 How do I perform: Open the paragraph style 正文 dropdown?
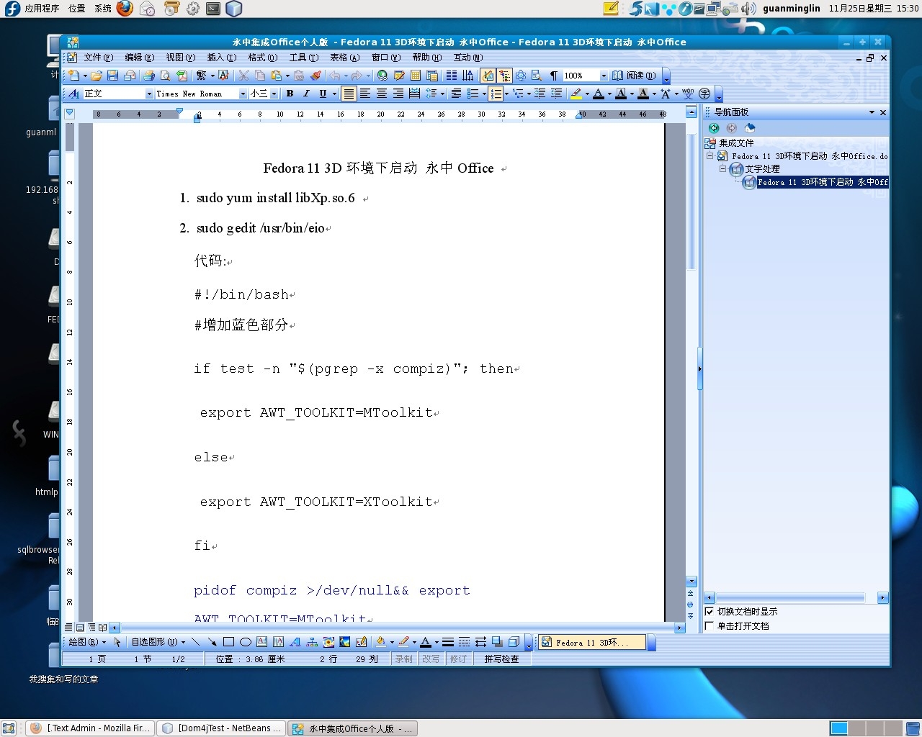[x=149, y=94]
